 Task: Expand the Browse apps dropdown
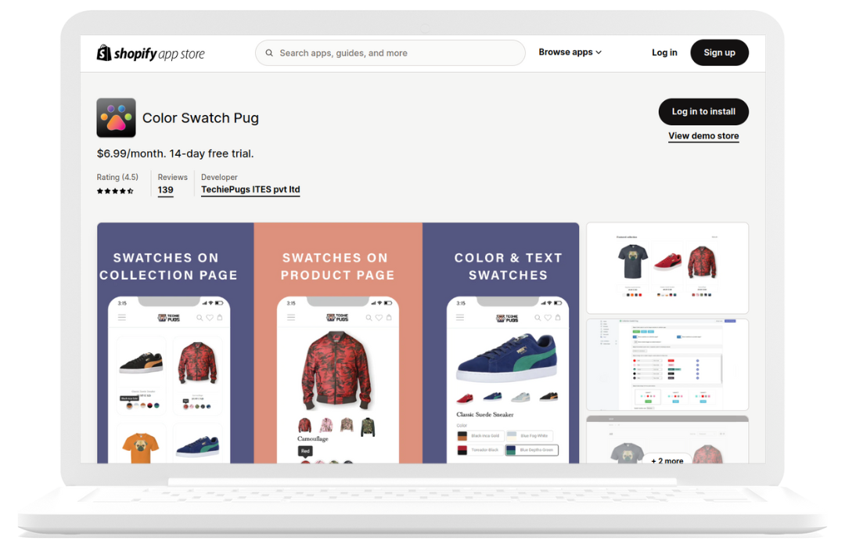click(570, 52)
